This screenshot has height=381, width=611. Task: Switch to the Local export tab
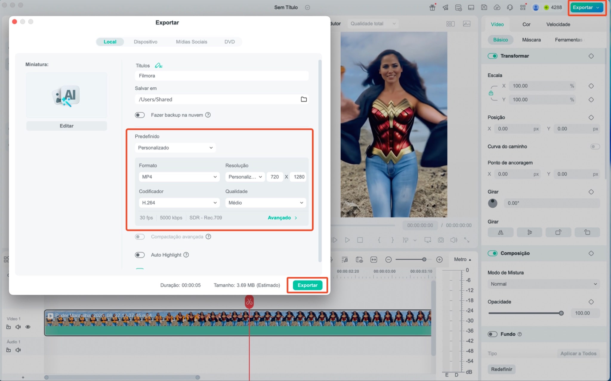[x=110, y=42]
